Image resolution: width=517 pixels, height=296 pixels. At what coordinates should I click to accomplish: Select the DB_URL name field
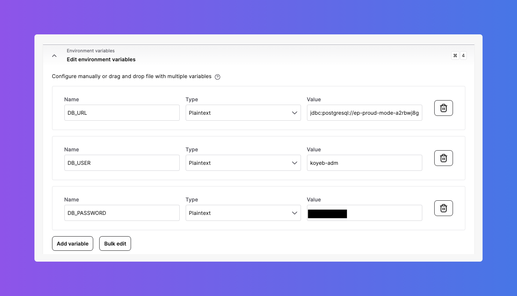(122, 112)
